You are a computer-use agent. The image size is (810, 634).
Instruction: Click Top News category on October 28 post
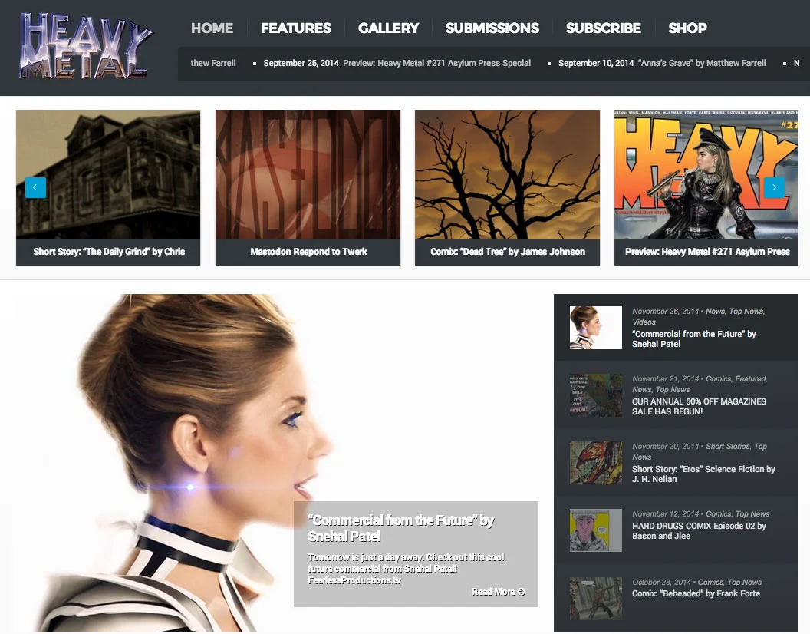coord(744,583)
